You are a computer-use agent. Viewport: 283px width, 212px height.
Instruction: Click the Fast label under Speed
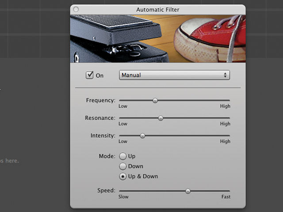(x=226, y=197)
